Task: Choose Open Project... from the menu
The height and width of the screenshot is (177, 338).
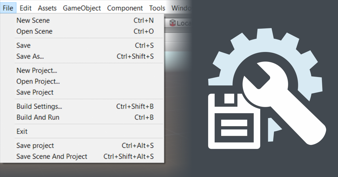Action: pyautogui.click(x=38, y=81)
